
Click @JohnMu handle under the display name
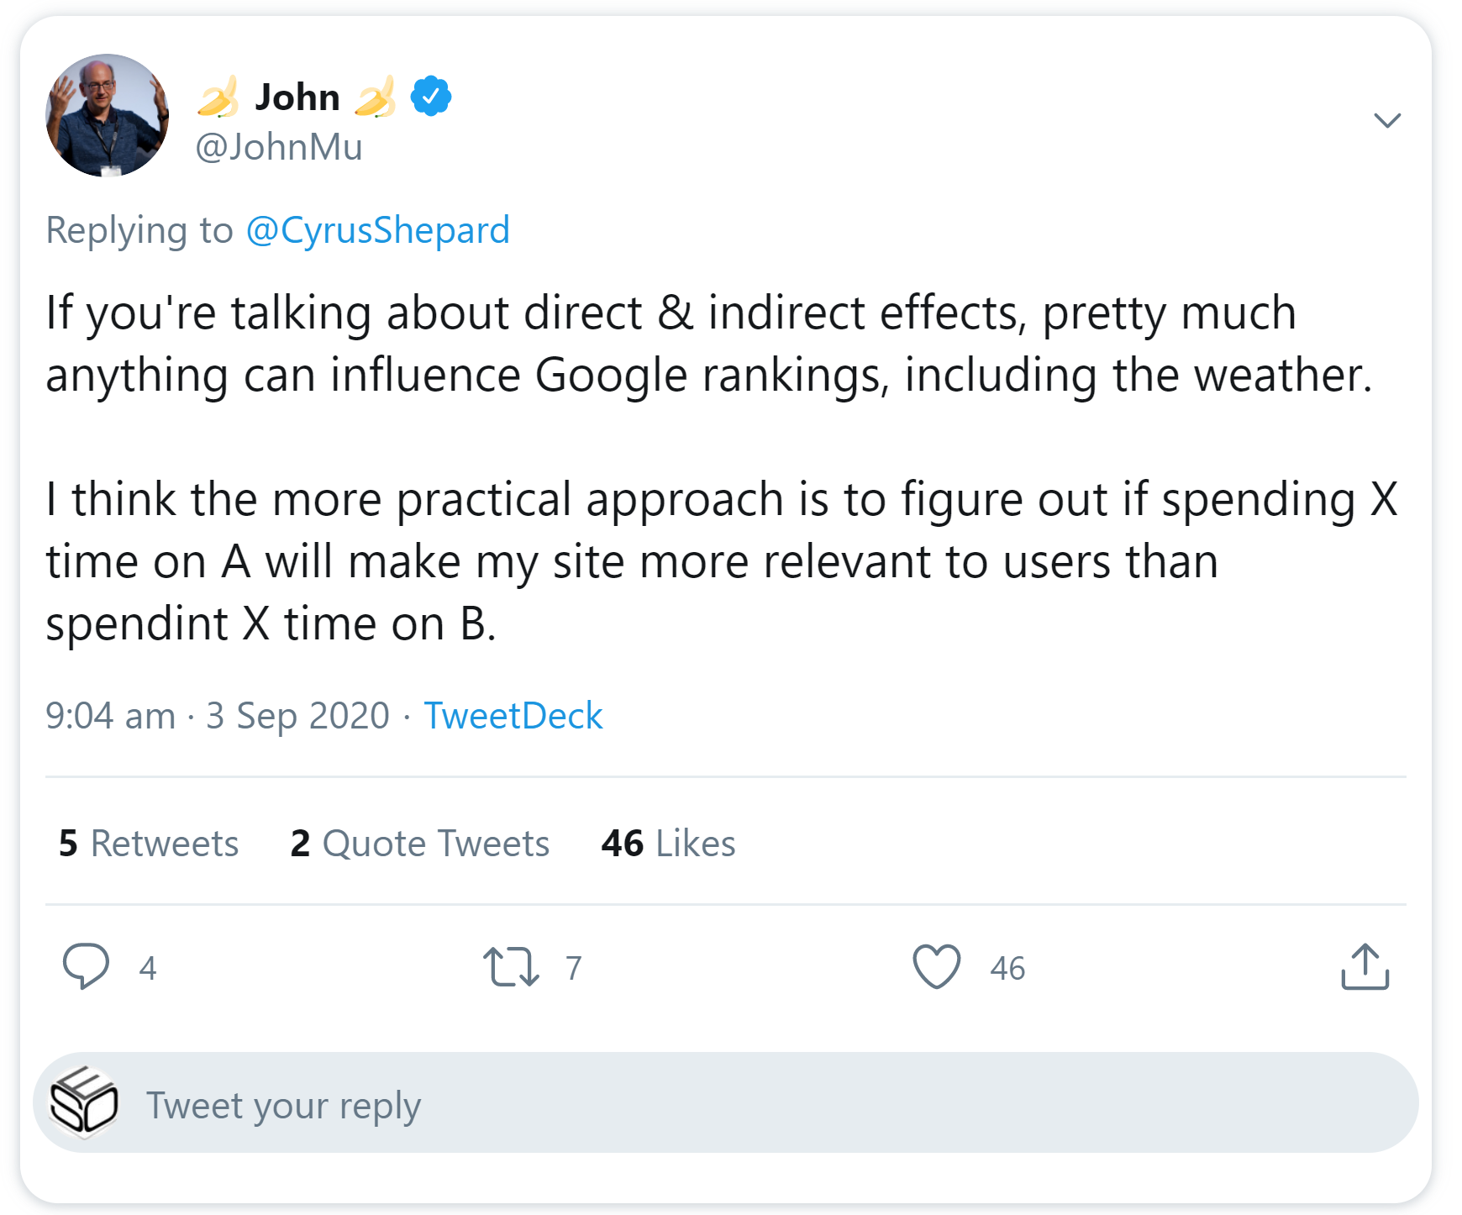(277, 146)
